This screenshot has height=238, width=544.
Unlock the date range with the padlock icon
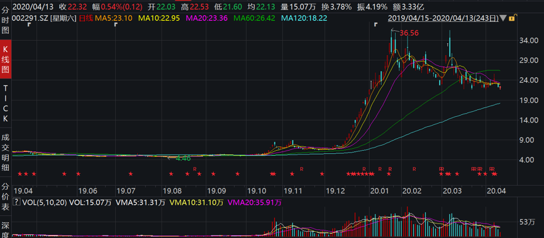(512, 18)
